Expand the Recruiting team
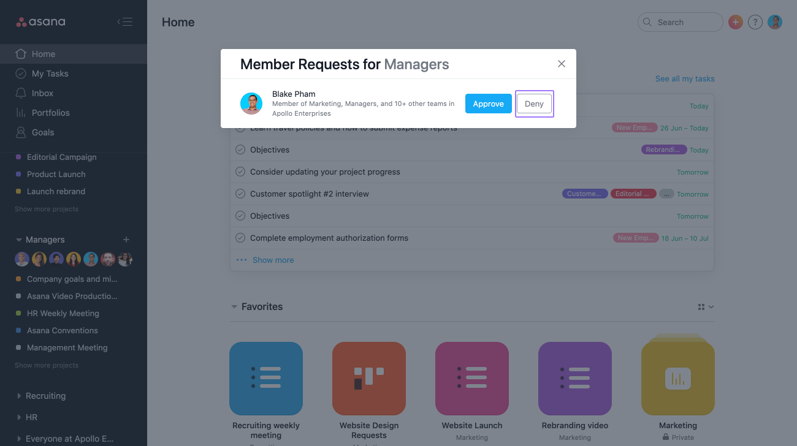Viewport: 797px width, 446px height. click(x=19, y=396)
